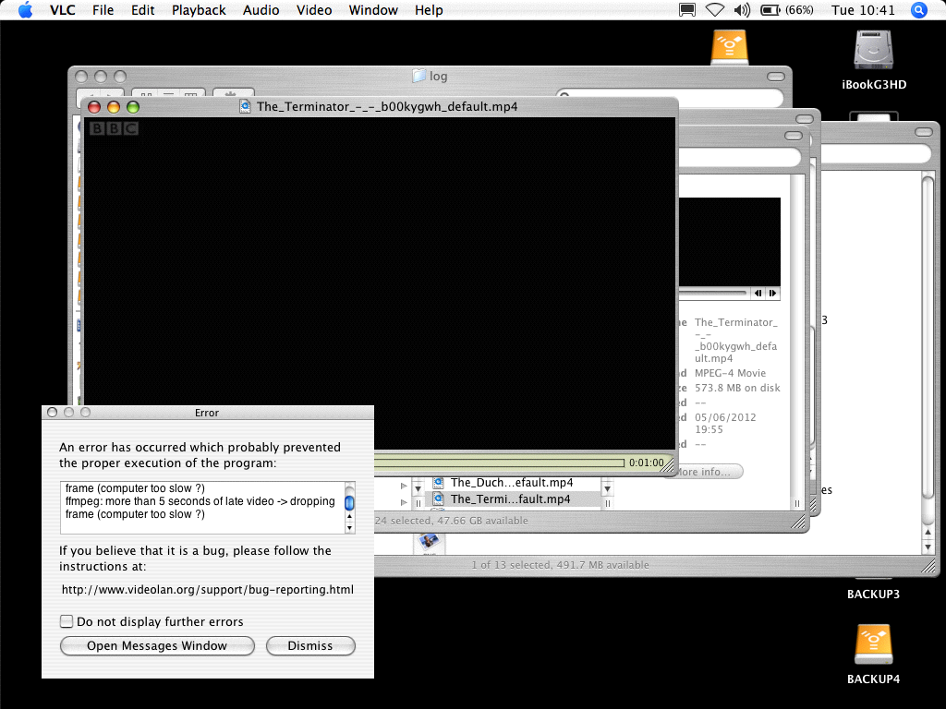Click the scroll-down arrow left of the file list

(418, 488)
